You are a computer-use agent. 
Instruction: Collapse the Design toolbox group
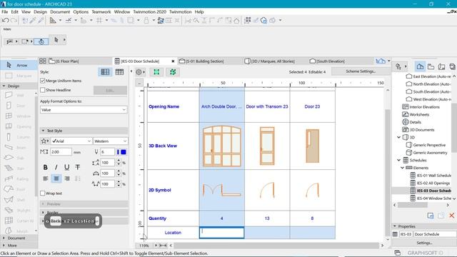(x=4, y=86)
